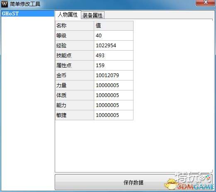The image size is (216, 192).
Task: Edit the 等级 value 40
Action: (x=114, y=36)
